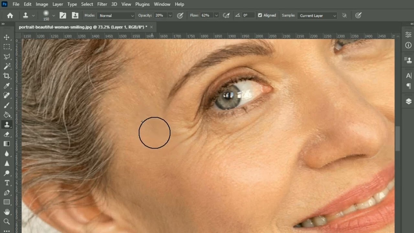Open the File menu

pos(16,4)
